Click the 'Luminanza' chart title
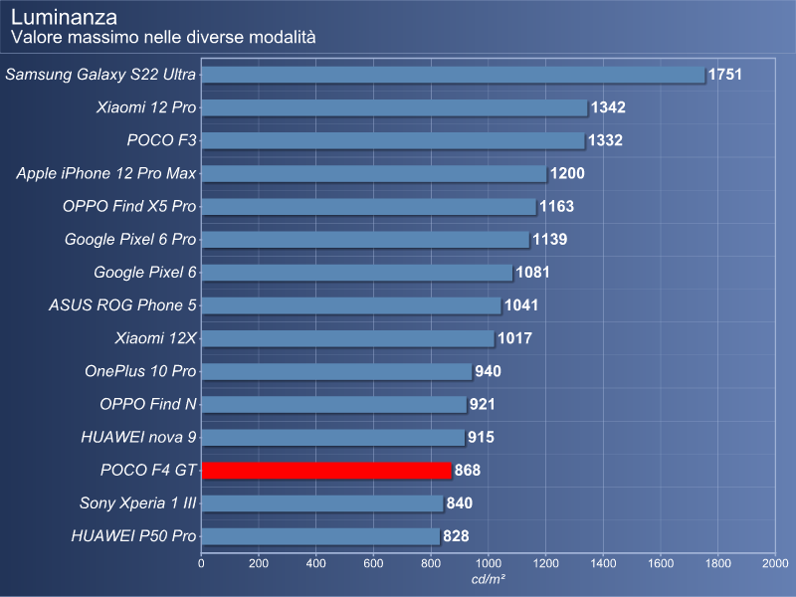796x597 pixels. click(64, 17)
